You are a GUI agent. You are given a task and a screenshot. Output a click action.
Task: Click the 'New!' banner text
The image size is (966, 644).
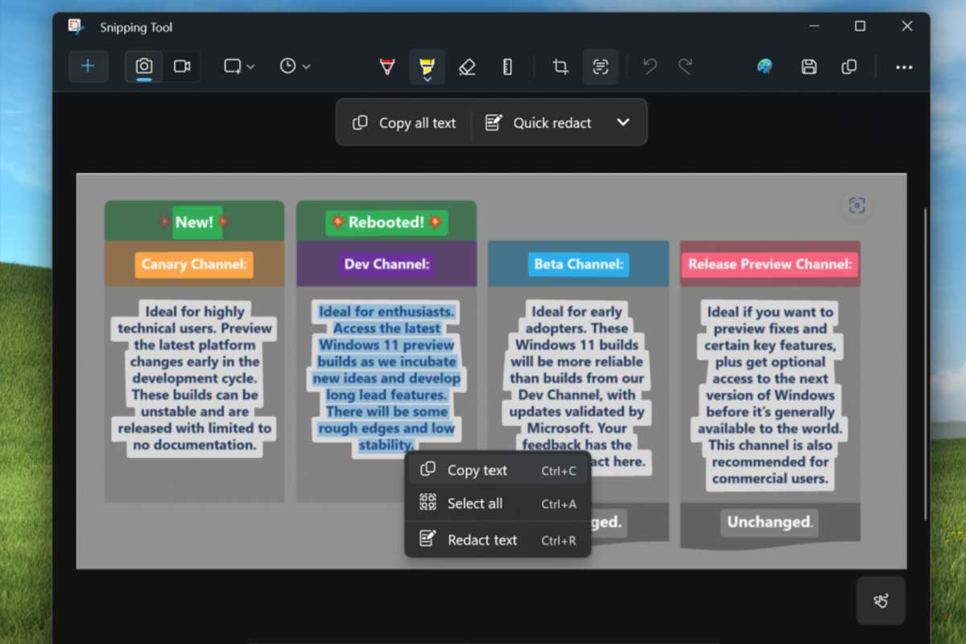point(194,222)
